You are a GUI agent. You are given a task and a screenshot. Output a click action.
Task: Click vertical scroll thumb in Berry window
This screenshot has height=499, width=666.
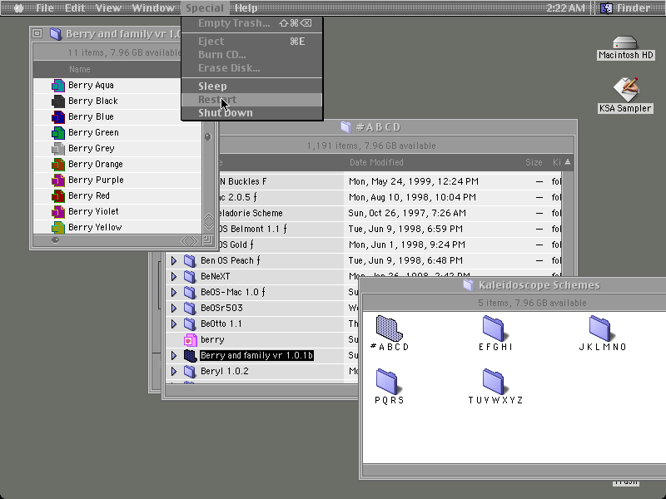click(x=207, y=136)
